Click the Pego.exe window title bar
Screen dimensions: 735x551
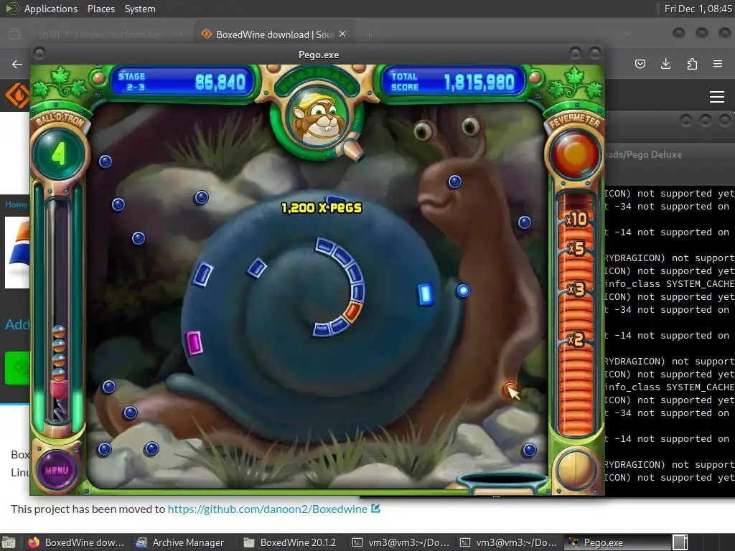click(x=318, y=55)
